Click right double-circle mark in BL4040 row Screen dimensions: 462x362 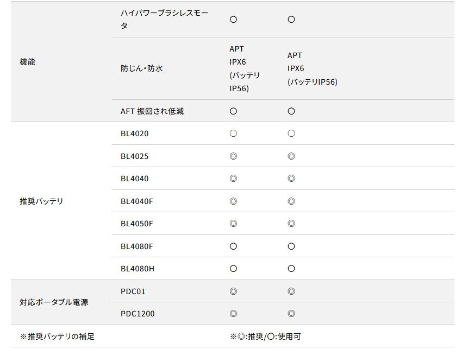point(291,179)
